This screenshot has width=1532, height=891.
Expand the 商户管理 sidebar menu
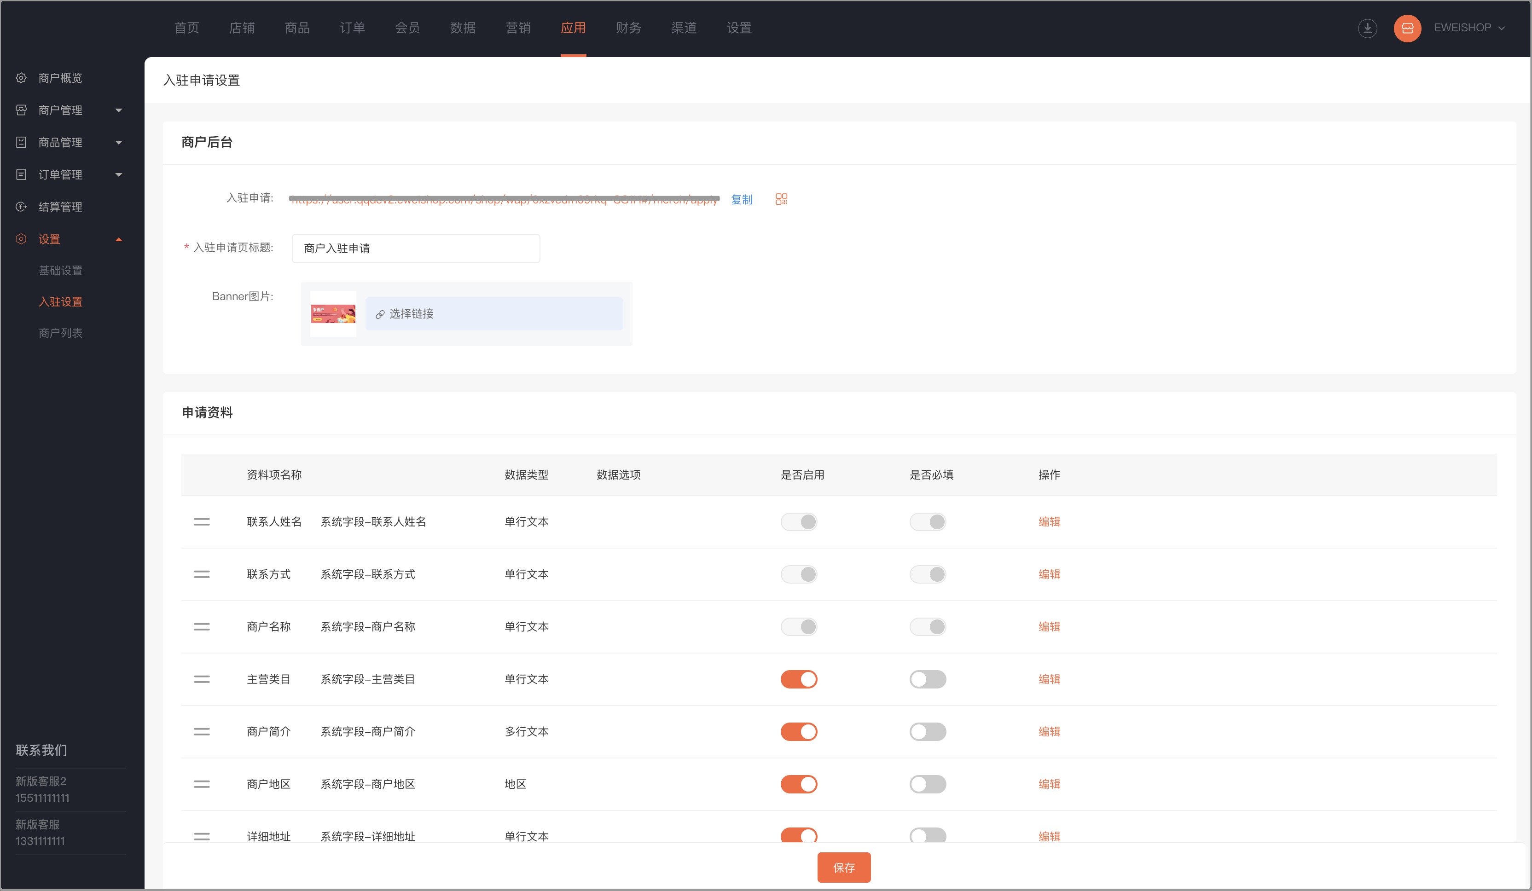point(70,110)
